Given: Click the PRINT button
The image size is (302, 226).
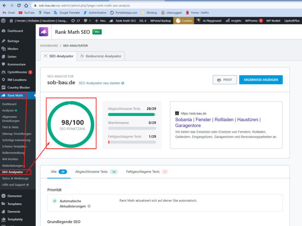Looking at the screenshot, I should 225,80.
